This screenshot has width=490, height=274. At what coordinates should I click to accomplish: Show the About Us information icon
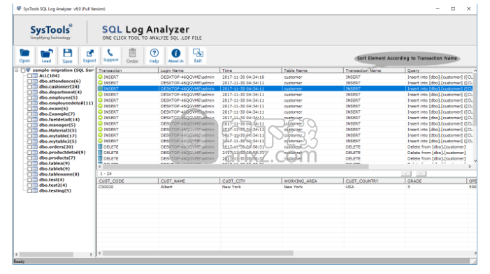176,56
